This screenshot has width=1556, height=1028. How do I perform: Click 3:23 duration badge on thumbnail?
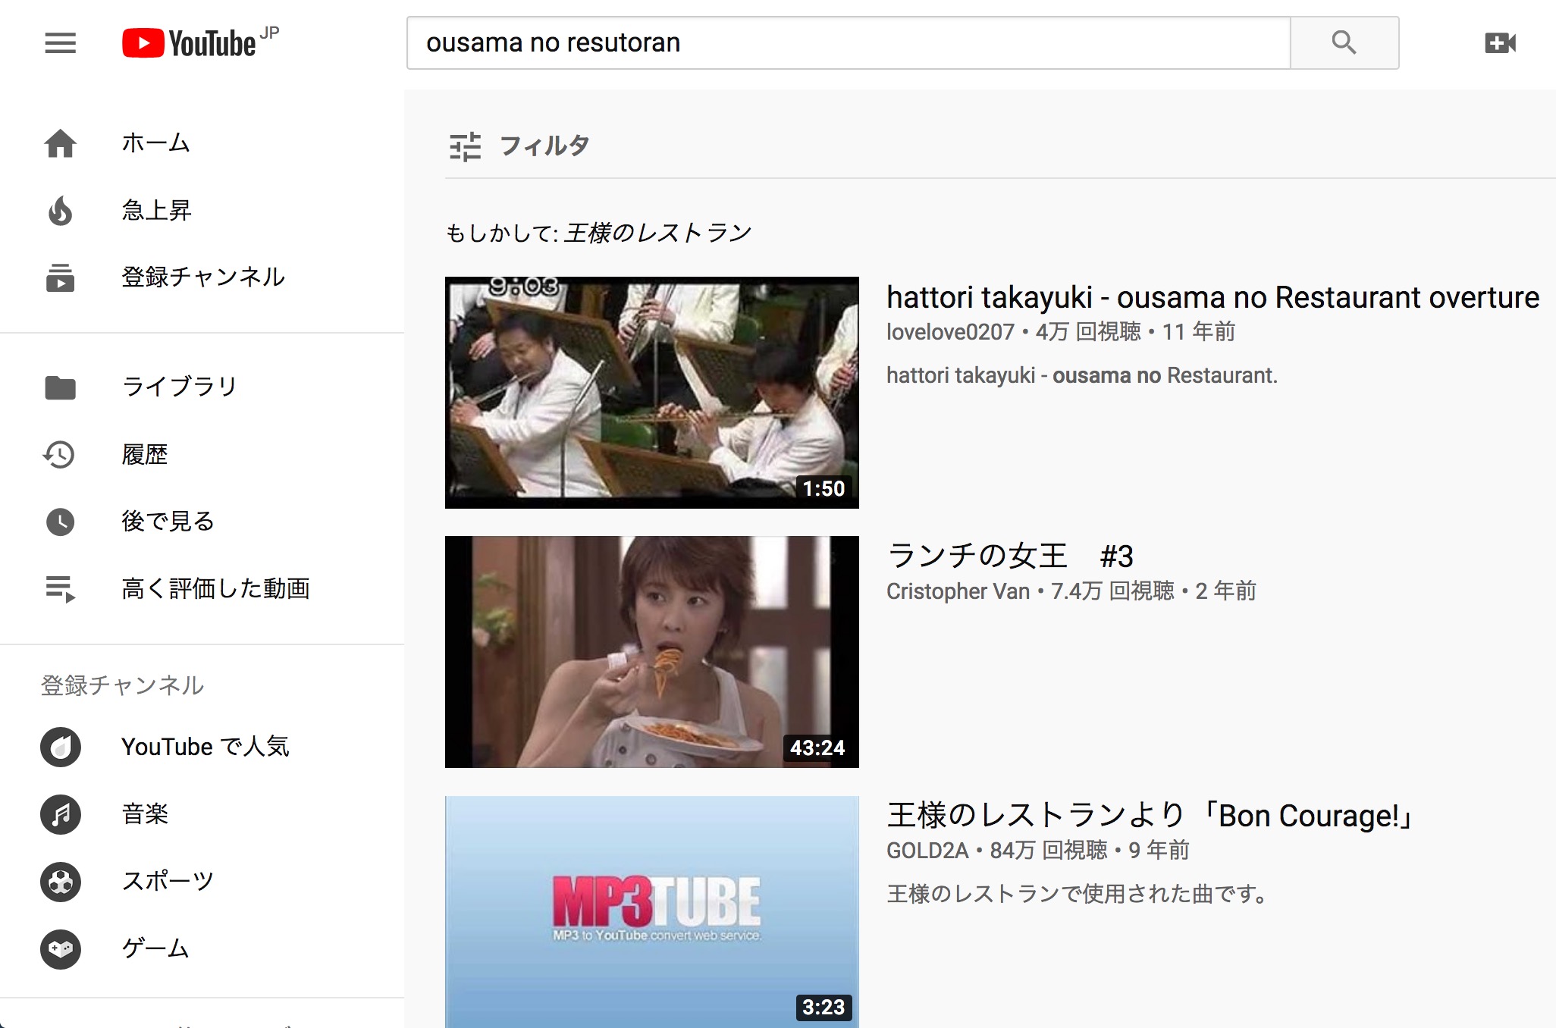(823, 1008)
